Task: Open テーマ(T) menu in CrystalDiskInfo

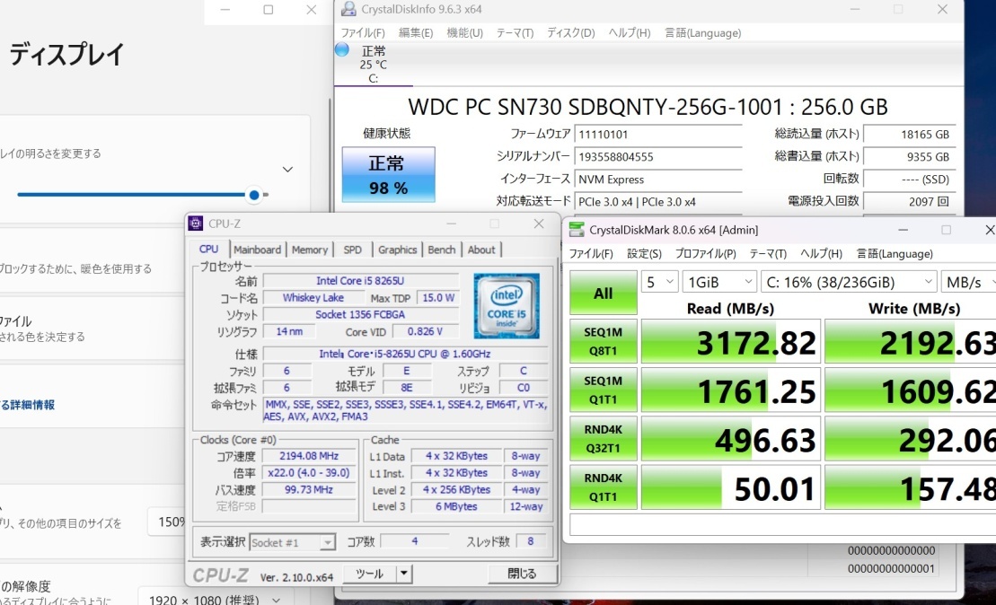Action: coord(515,33)
